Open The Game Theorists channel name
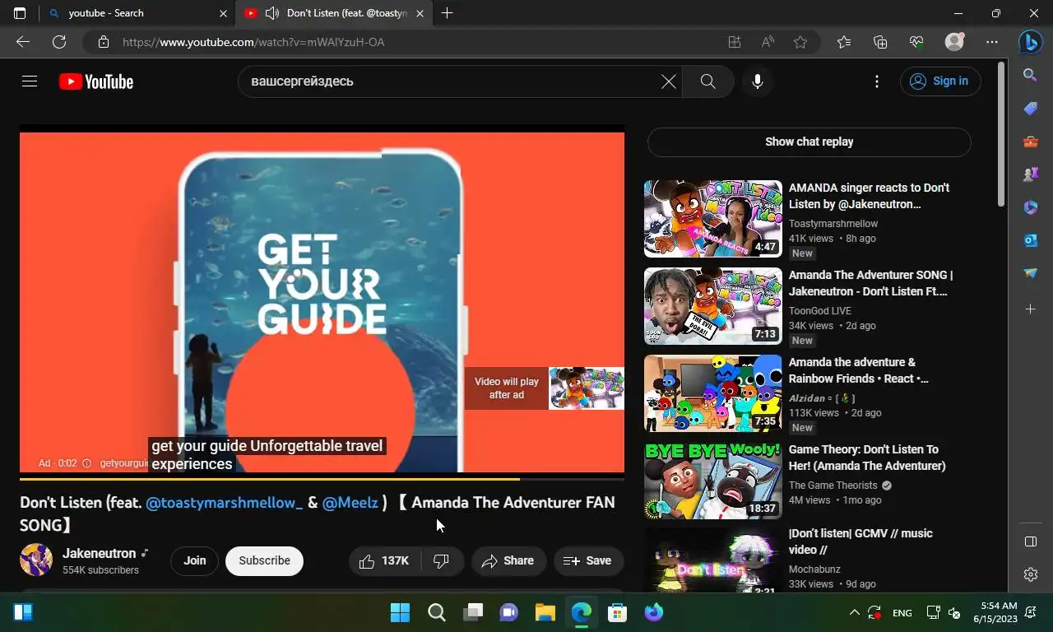This screenshot has height=632, width=1053. point(833,486)
